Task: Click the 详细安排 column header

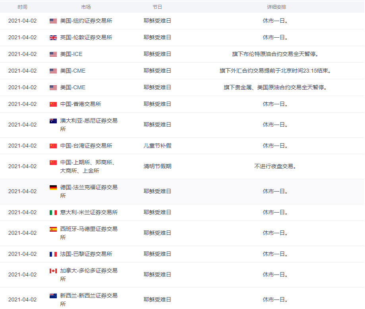Action: 276,7
